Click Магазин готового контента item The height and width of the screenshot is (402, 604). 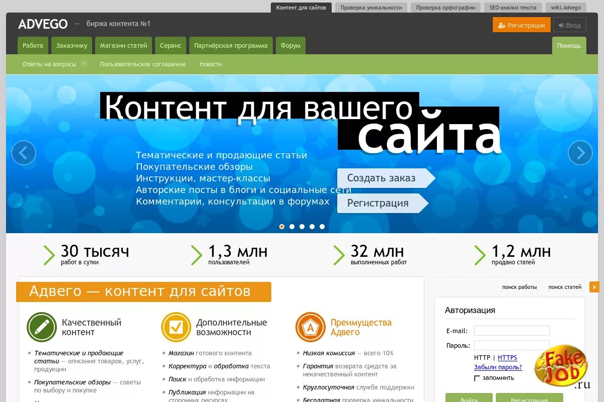(210, 353)
